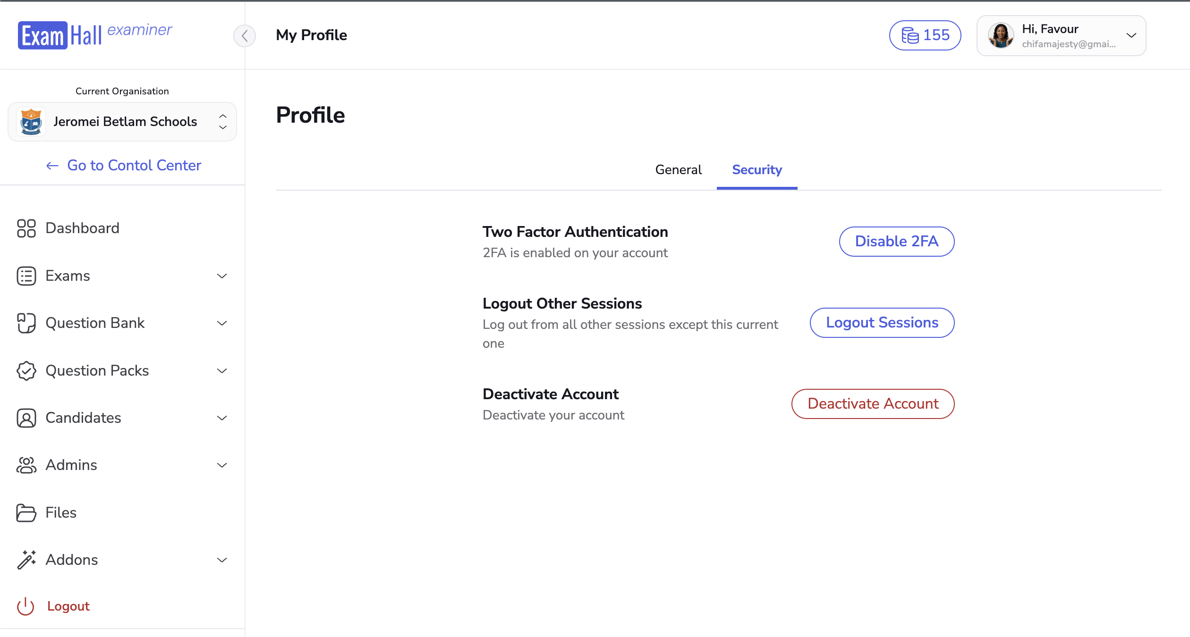The height and width of the screenshot is (637, 1190).
Task: Select the Security tab
Action: click(x=757, y=170)
